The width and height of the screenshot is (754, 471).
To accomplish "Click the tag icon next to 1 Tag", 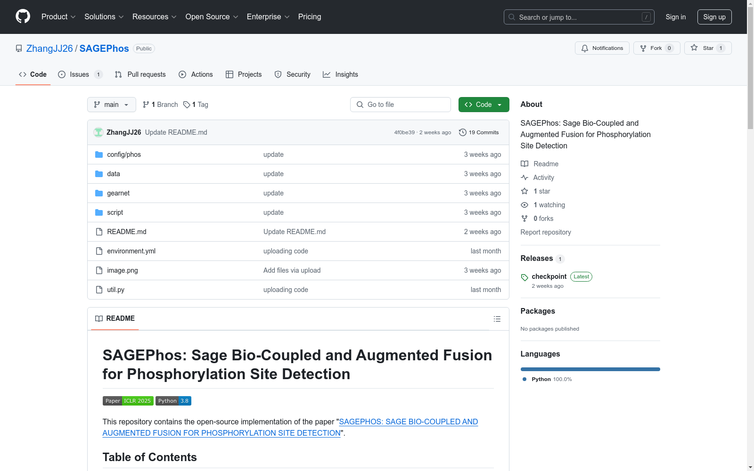I will (x=187, y=105).
